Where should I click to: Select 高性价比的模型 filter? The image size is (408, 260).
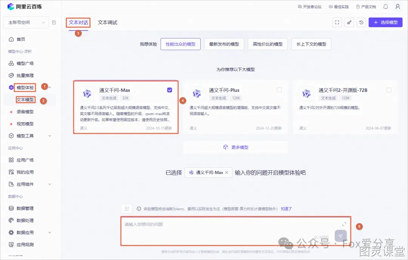click(268, 44)
